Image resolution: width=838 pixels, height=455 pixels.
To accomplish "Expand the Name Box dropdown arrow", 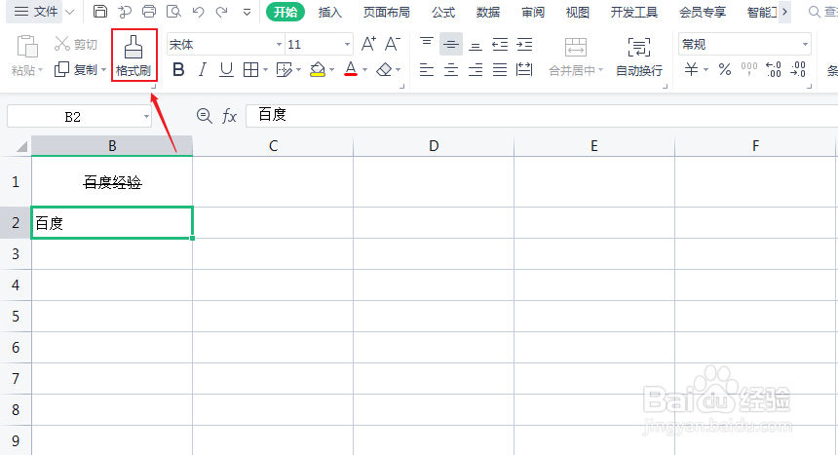I will tap(146, 116).
